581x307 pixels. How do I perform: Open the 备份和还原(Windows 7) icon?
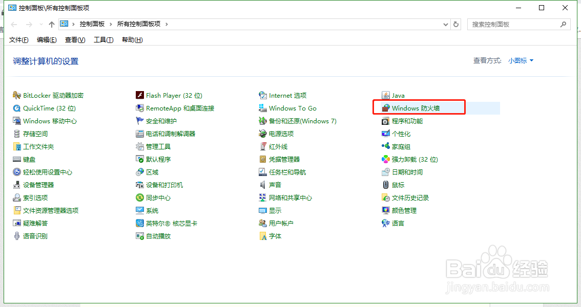263,121
